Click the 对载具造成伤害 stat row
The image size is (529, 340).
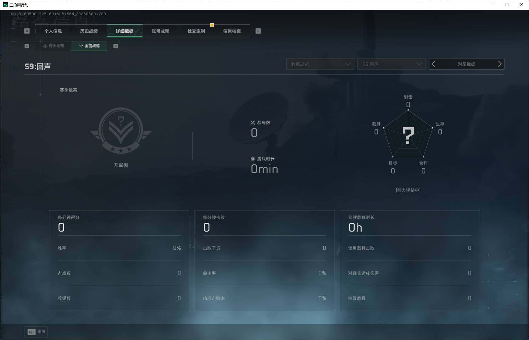pyautogui.click(x=410, y=273)
